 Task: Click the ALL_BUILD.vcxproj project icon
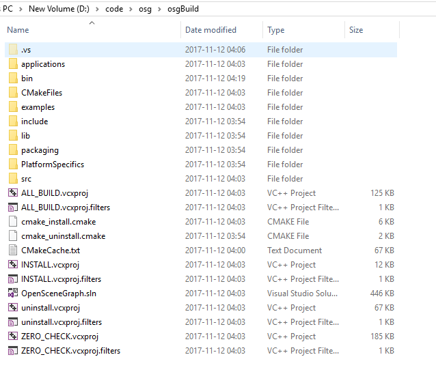(13, 192)
